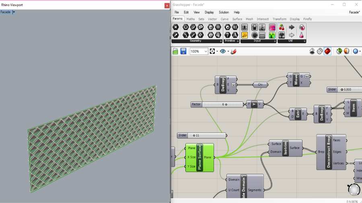Add a Point parameter from Geometry panel

tap(176, 27)
